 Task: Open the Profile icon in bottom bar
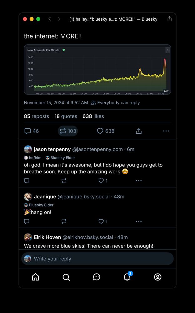158,277
